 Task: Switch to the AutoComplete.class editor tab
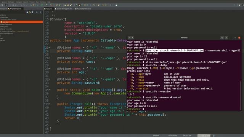(x=83, y=9)
